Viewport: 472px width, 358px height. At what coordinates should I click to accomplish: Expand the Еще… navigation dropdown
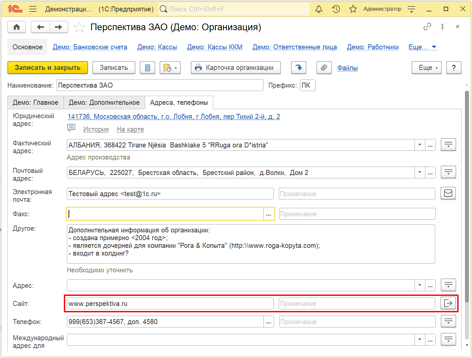[422, 47]
